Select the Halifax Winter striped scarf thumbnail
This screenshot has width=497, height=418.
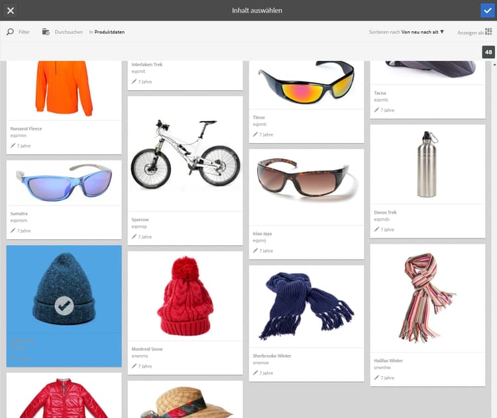[427, 298]
